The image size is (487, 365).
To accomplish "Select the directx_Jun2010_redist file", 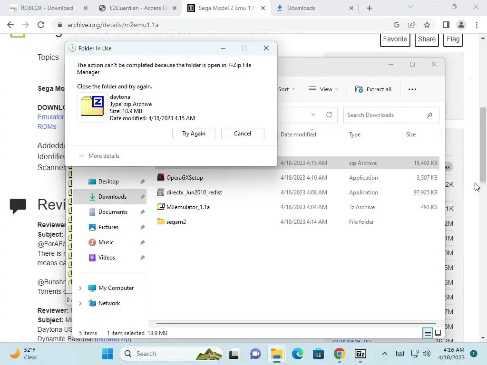I will [297, 192].
